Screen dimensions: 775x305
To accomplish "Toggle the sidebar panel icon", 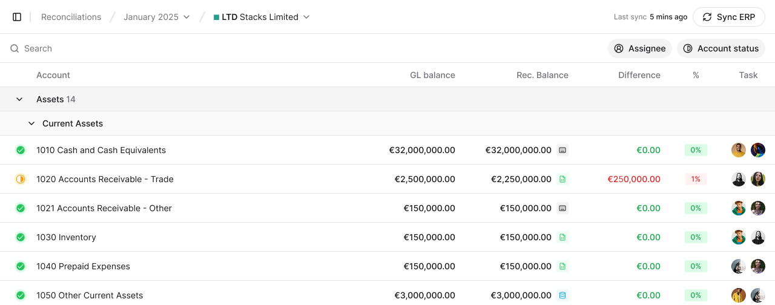I will (17, 17).
